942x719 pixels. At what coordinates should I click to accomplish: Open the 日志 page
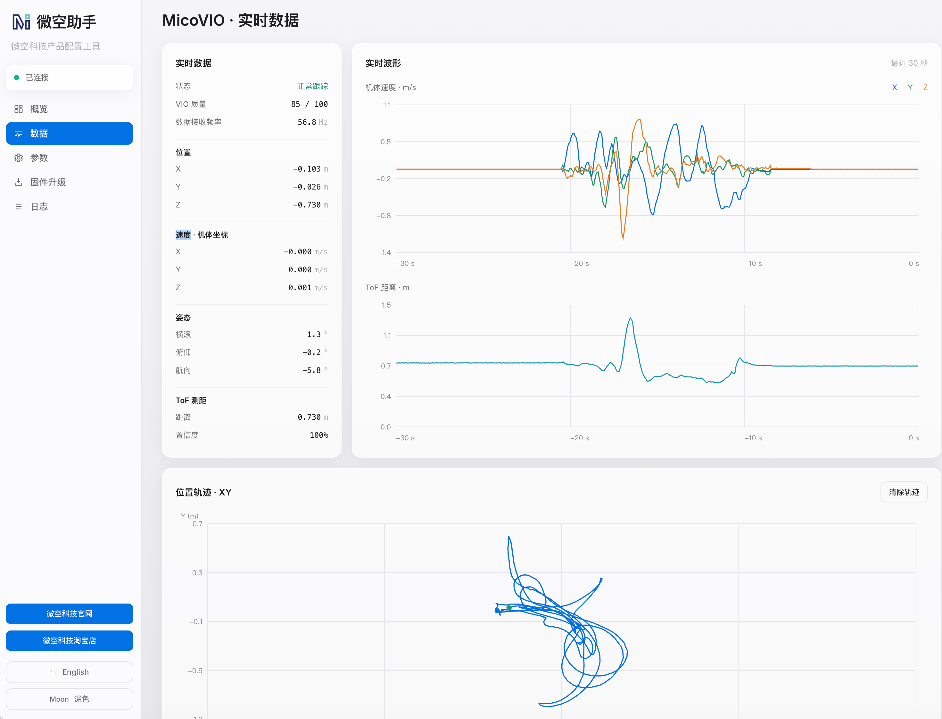[x=69, y=207]
